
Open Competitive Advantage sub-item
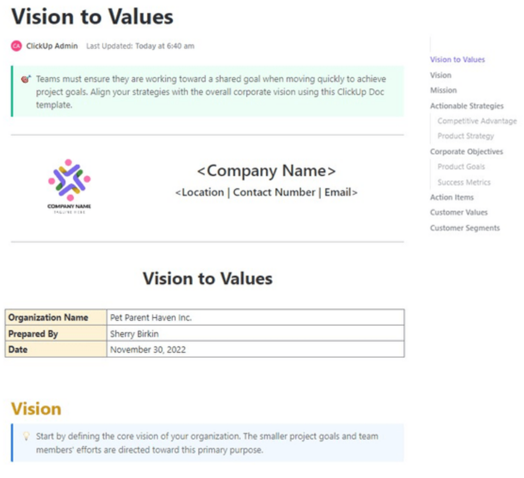(477, 121)
